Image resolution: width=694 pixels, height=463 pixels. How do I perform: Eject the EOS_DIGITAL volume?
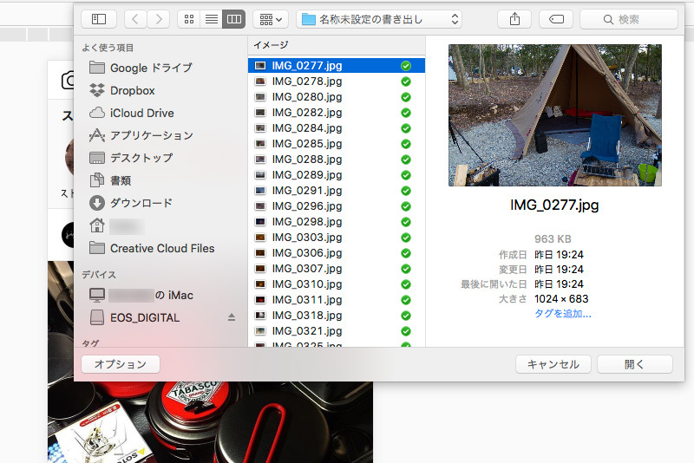pos(231,317)
